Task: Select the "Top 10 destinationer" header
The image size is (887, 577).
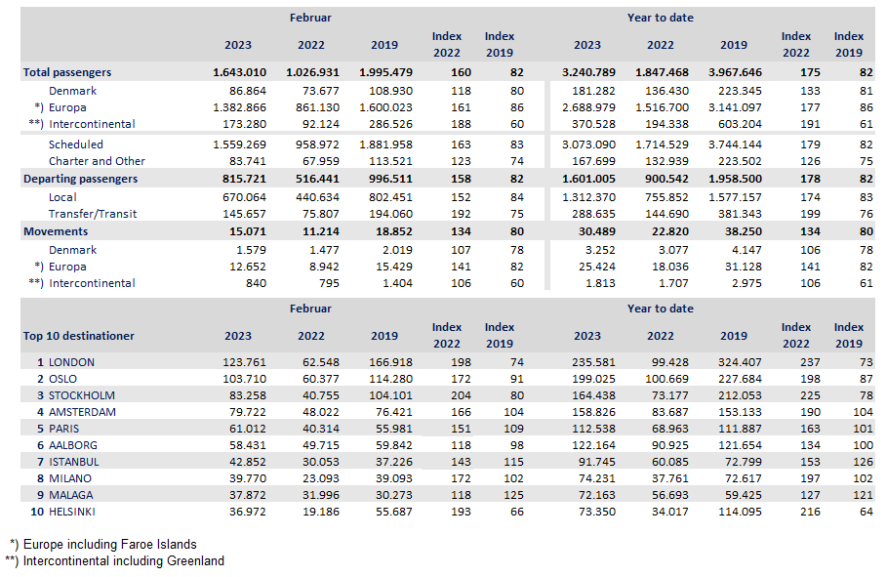Action: 79,336
